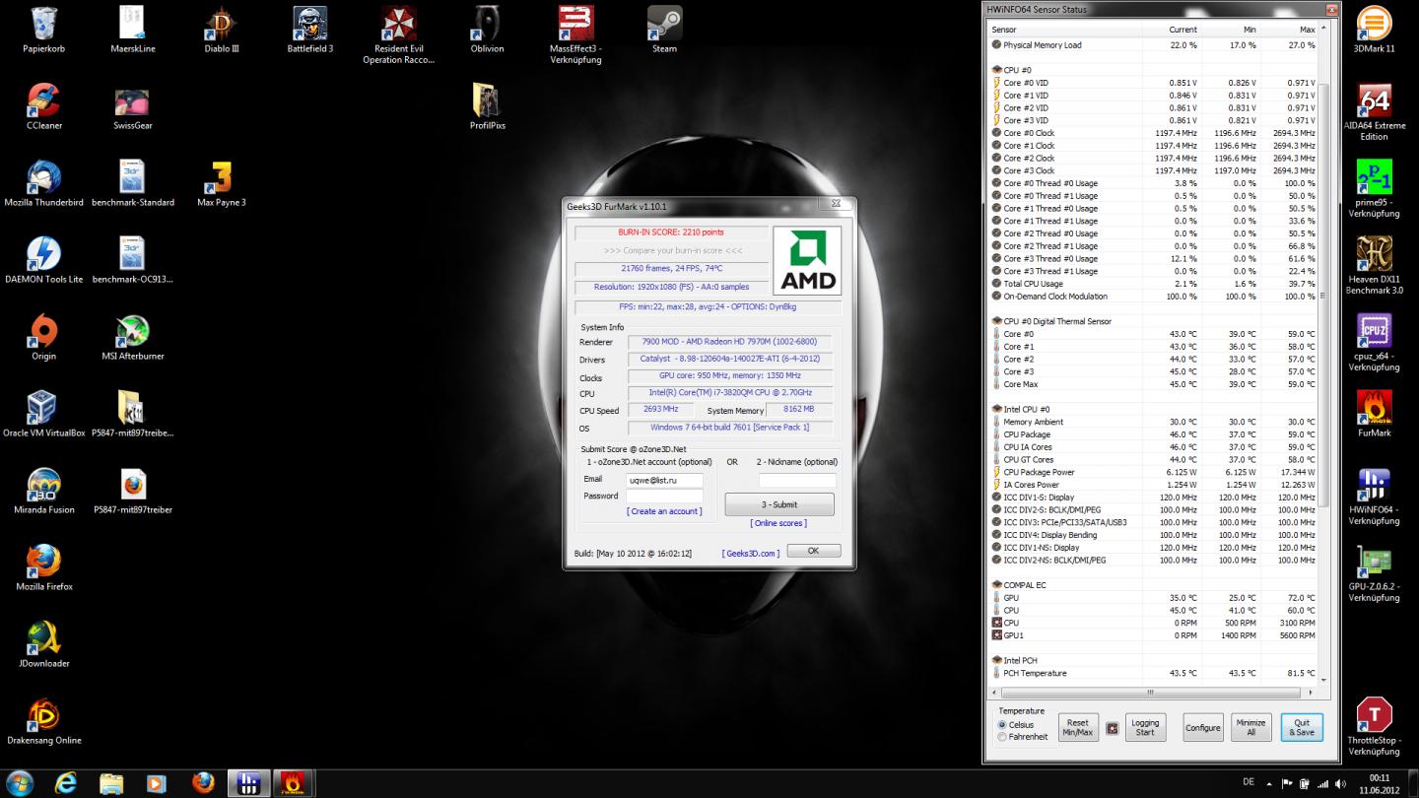Launch JDownloader from the desktop

pos(44,644)
